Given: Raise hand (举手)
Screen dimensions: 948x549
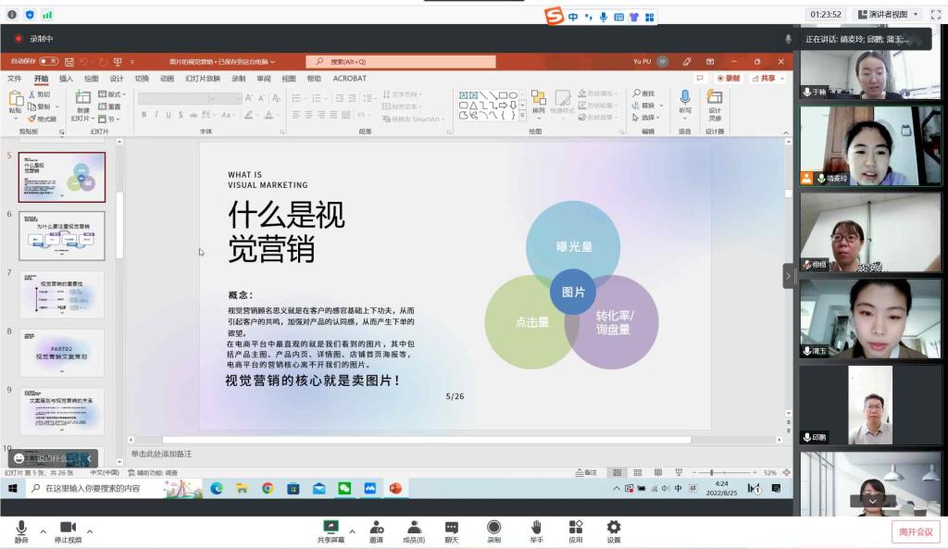Looking at the screenshot, I should pyautogui.click(x=536, y=530).
